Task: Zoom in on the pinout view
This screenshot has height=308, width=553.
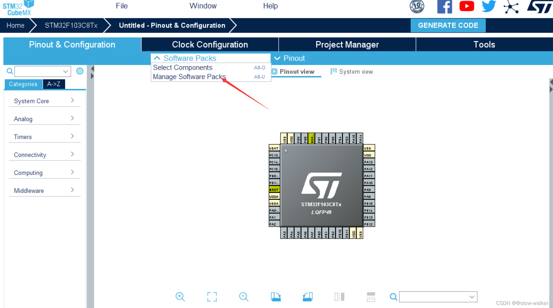Action: [x=180, y=297]
